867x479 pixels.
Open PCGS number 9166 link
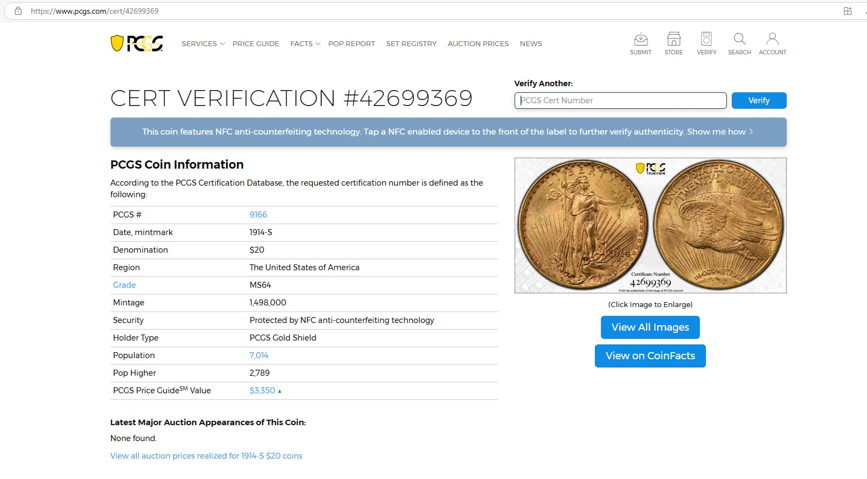258,215
